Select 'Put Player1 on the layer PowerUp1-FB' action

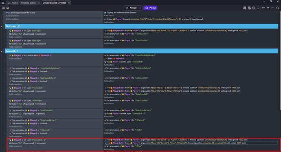pyautogui.click(x=125, y=114)
